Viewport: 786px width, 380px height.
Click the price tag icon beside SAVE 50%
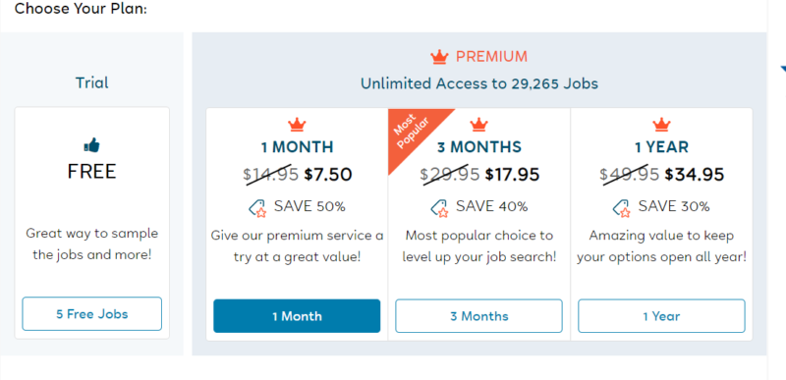pos(257,208)
